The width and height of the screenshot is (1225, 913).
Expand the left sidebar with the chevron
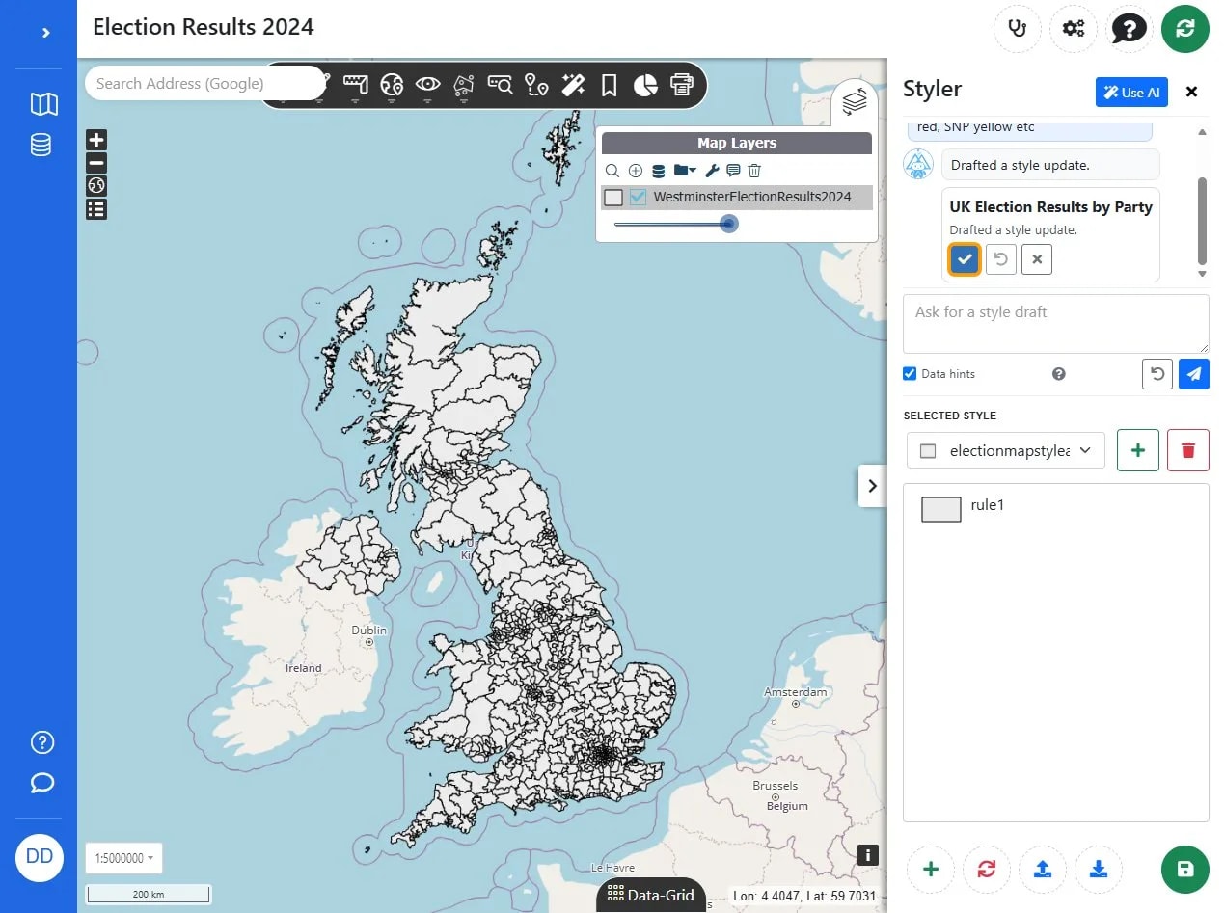(45, 33)
